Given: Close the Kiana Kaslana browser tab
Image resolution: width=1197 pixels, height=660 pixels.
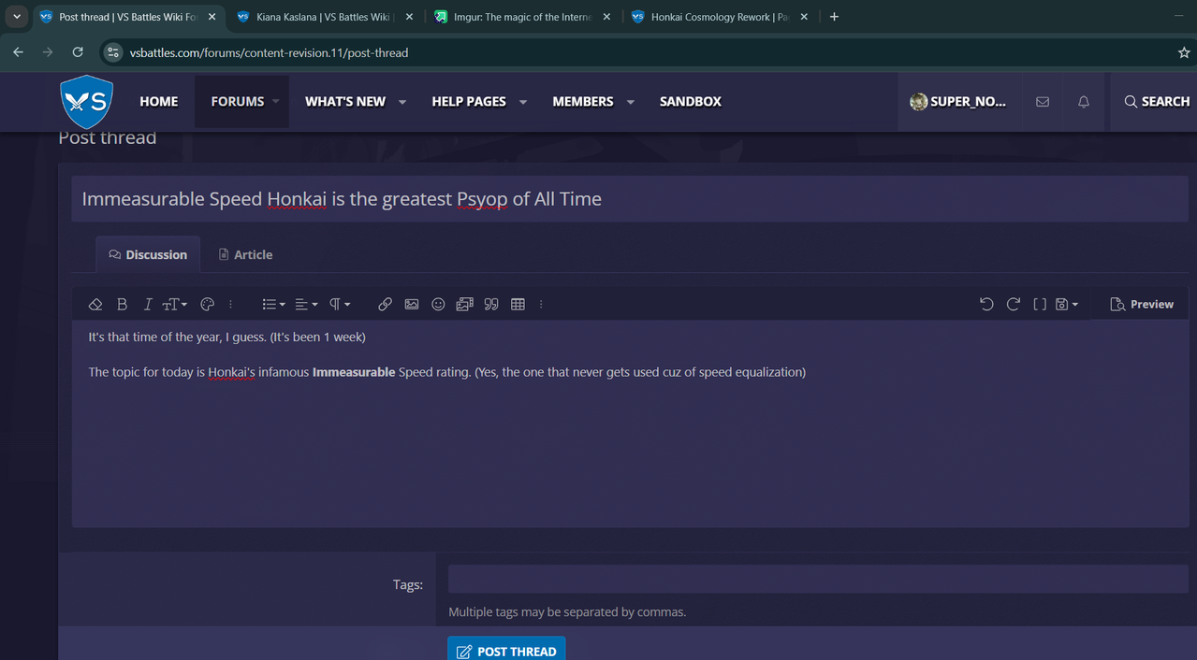Looking at the screenshot, I should pyautogui.click(x=409, y=17).
